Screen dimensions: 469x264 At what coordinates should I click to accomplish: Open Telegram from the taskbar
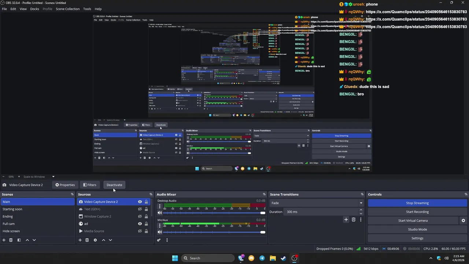pos(262,258)
